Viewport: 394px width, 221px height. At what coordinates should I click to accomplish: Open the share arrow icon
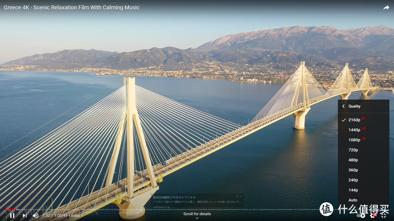[386, 7]
